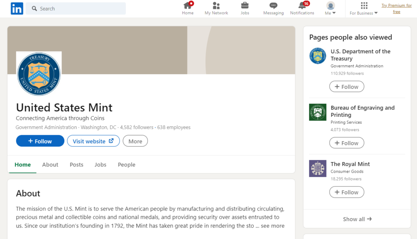Screen dimensions: 417x239
Task: Click Bureau of Engraving and Printing logo
Action: [318, 112]
